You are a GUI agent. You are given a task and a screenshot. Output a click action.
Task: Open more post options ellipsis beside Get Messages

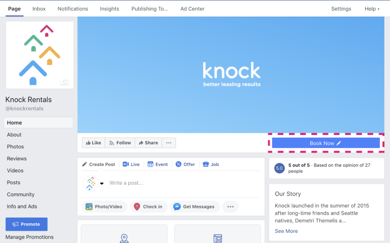(231, 206)
